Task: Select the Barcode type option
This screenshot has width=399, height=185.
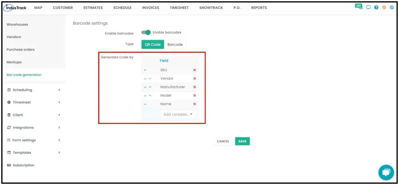Action: [x=175, y=44]
